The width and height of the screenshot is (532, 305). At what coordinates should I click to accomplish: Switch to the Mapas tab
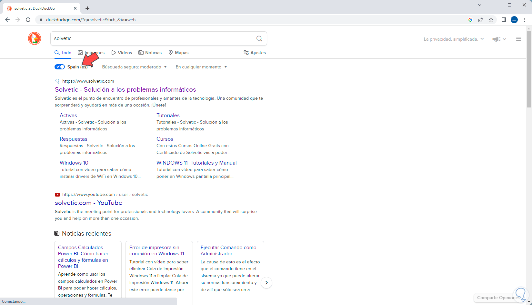click(178, 53)
